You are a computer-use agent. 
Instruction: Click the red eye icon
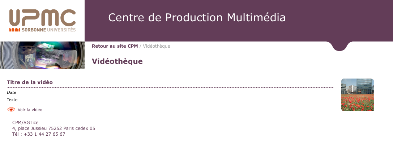tap(11, 109)
